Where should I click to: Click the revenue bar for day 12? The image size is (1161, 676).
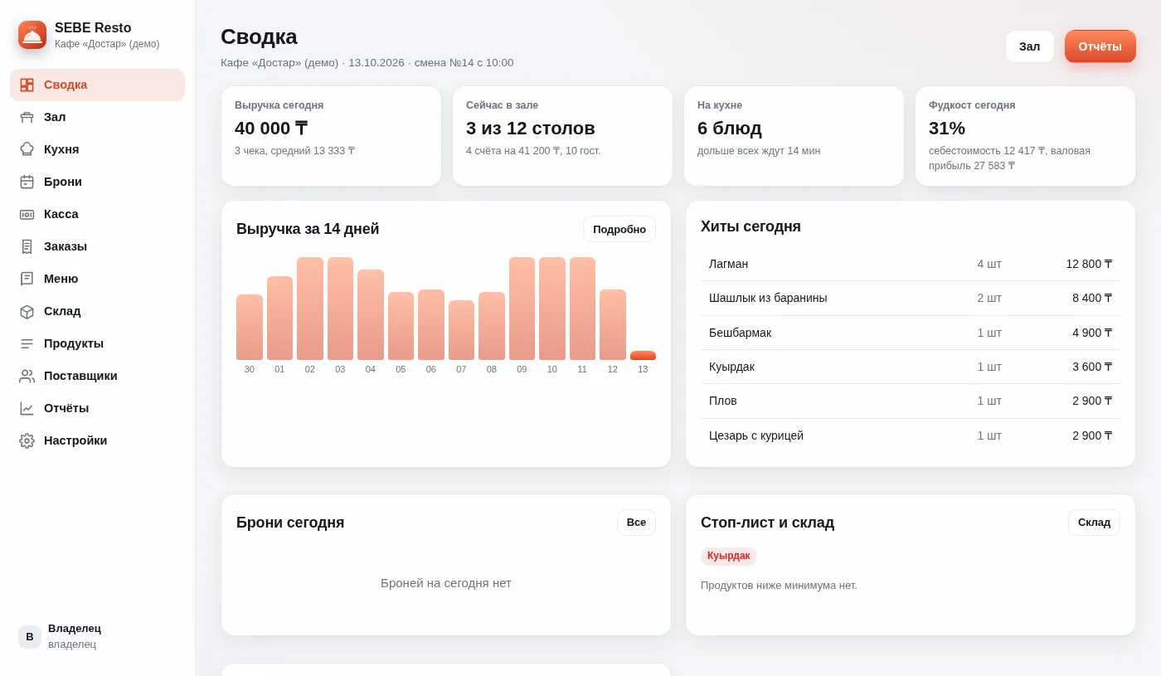point(613,325)
